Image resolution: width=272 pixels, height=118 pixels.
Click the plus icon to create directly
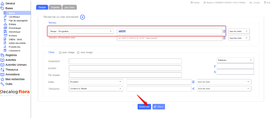(x=83, y=17)
